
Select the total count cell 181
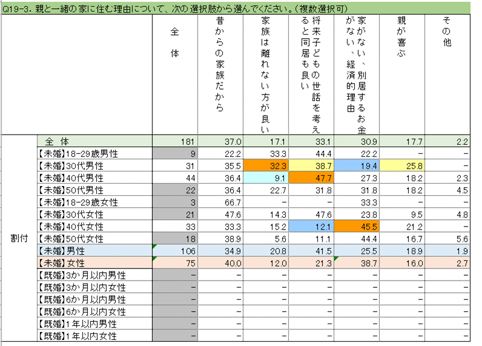pyautogui.click(x=175, y=141)
